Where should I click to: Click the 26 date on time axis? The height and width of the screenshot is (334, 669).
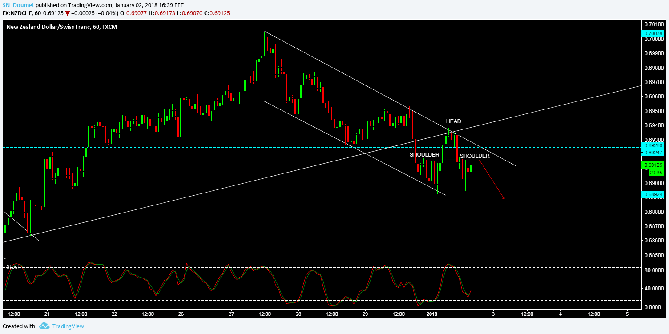click(x=181, y=313)
